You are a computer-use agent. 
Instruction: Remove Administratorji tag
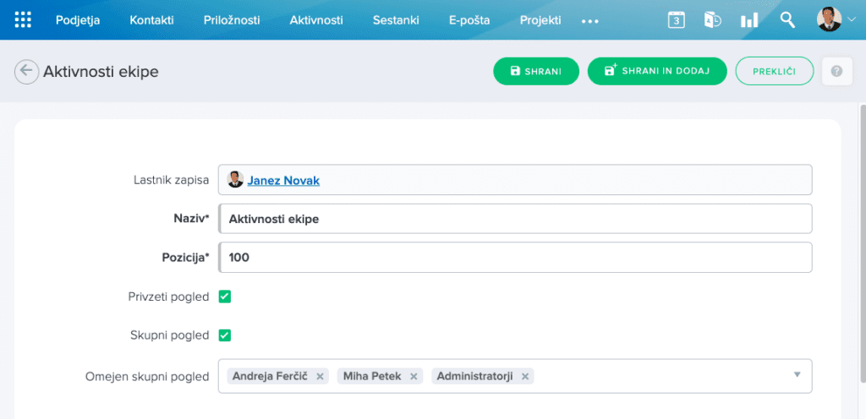point(525,377)
